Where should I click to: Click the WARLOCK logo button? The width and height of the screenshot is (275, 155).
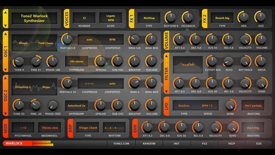18,144
